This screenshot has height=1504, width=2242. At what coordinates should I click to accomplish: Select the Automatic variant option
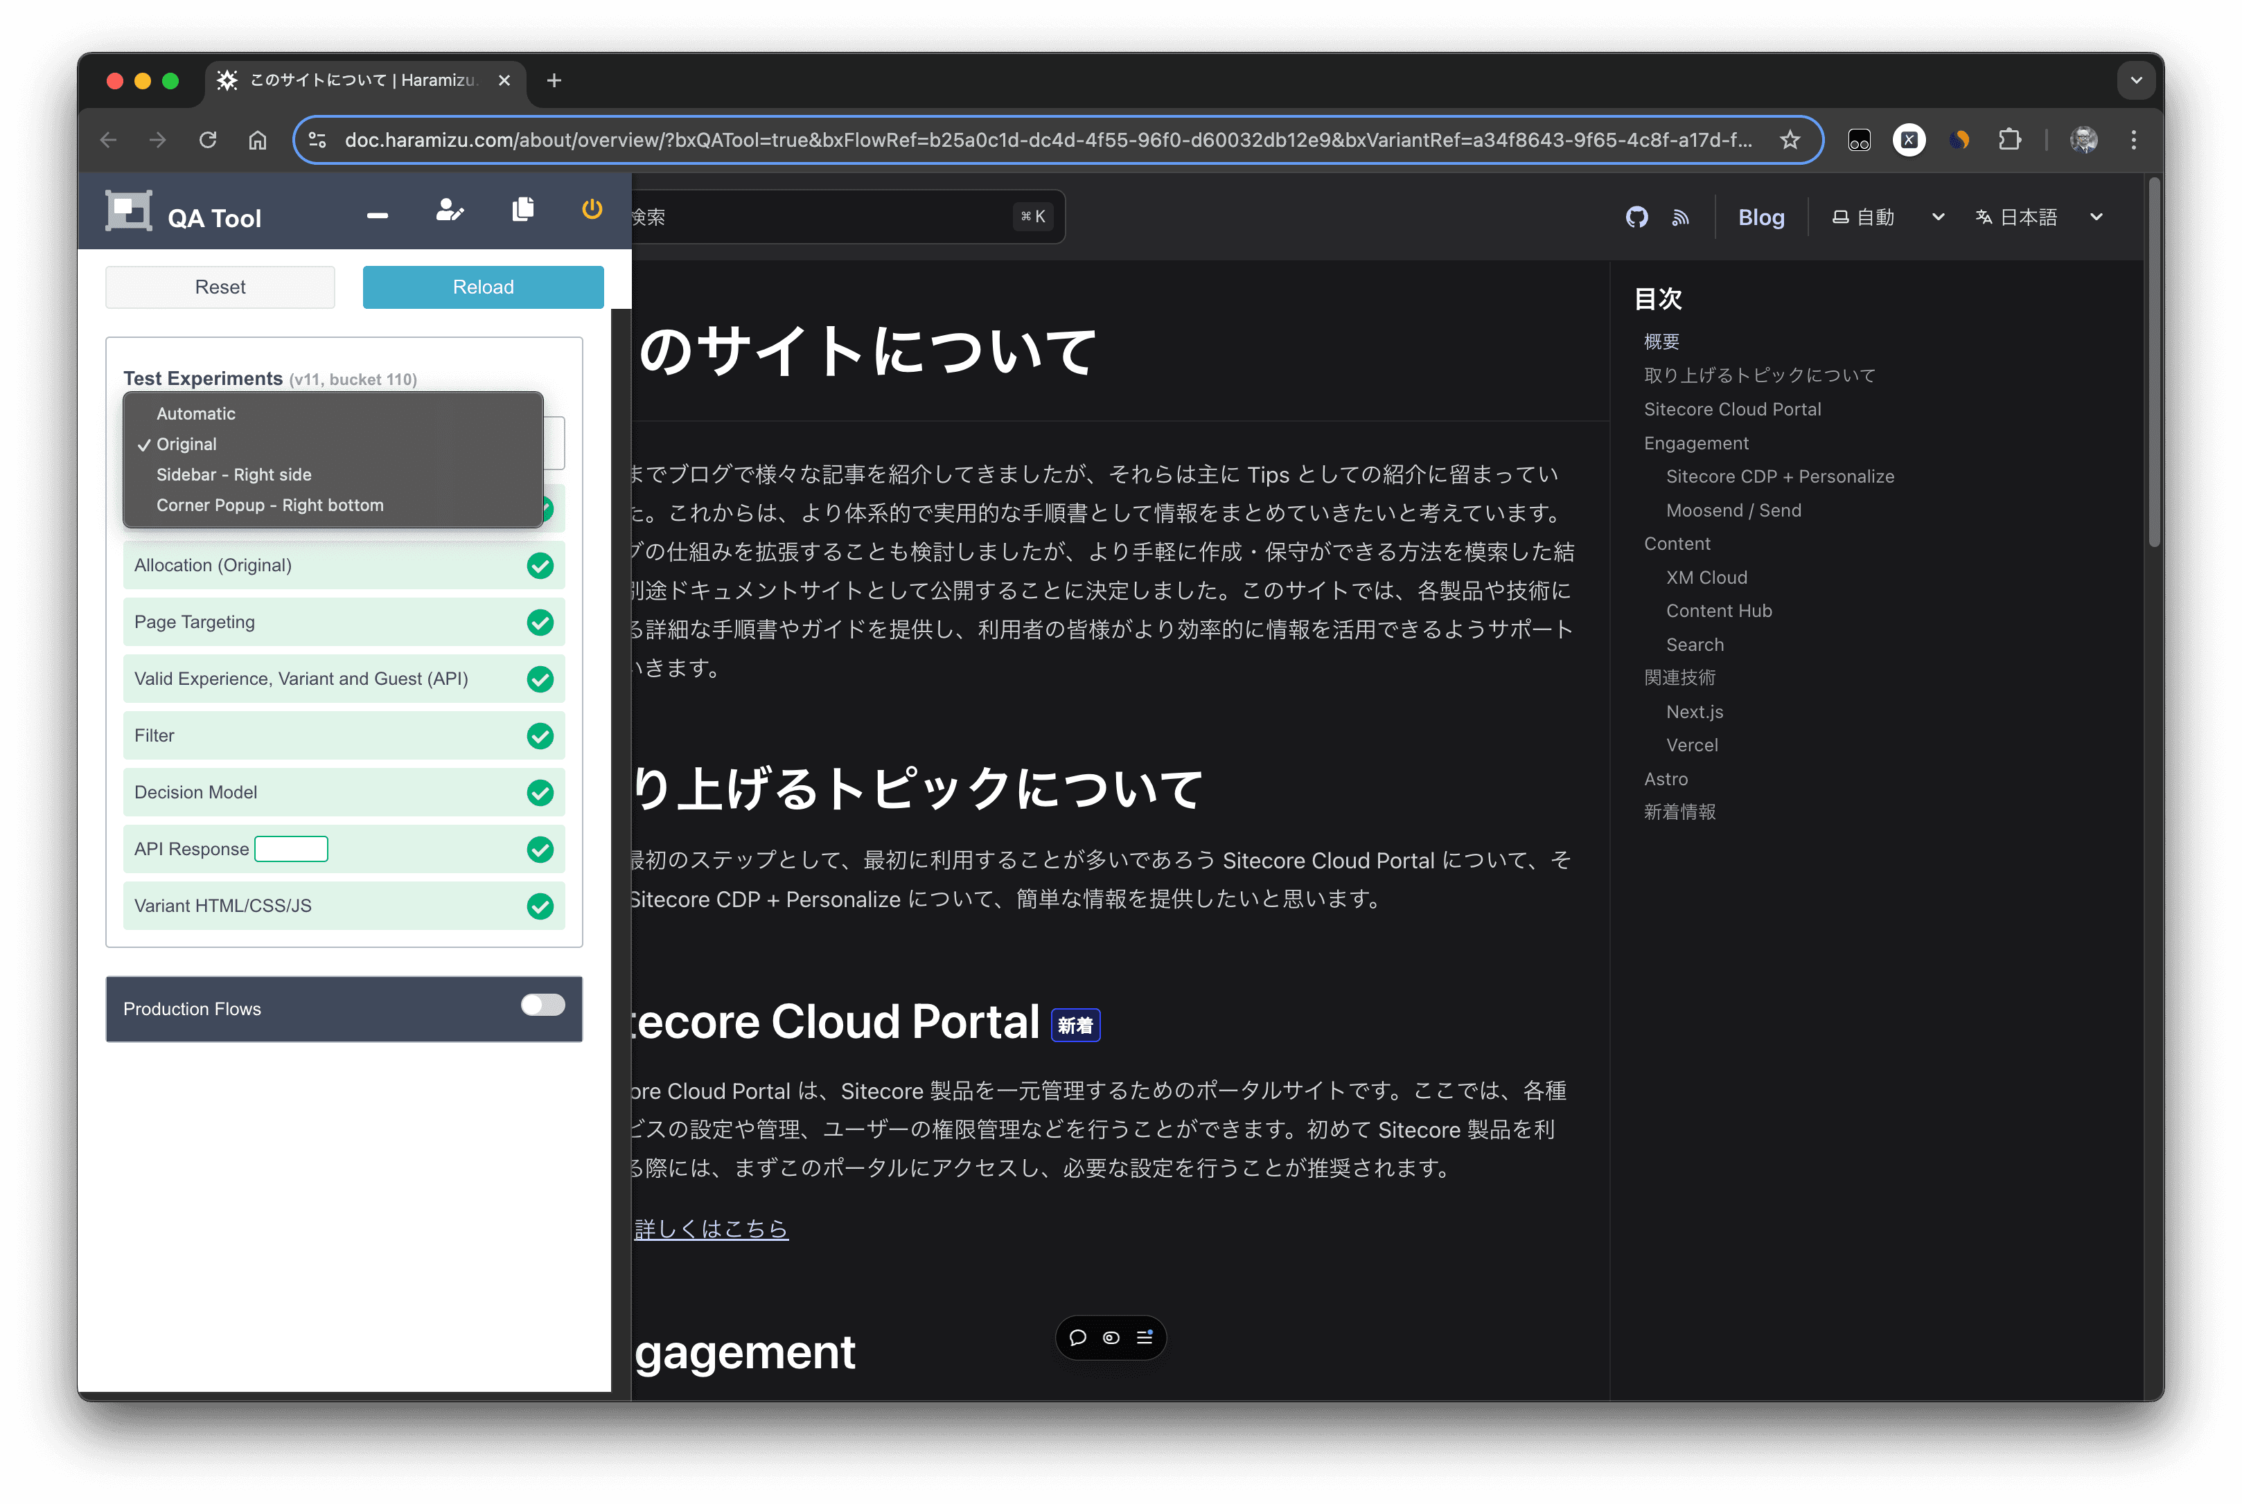click(x=196, y=413)
